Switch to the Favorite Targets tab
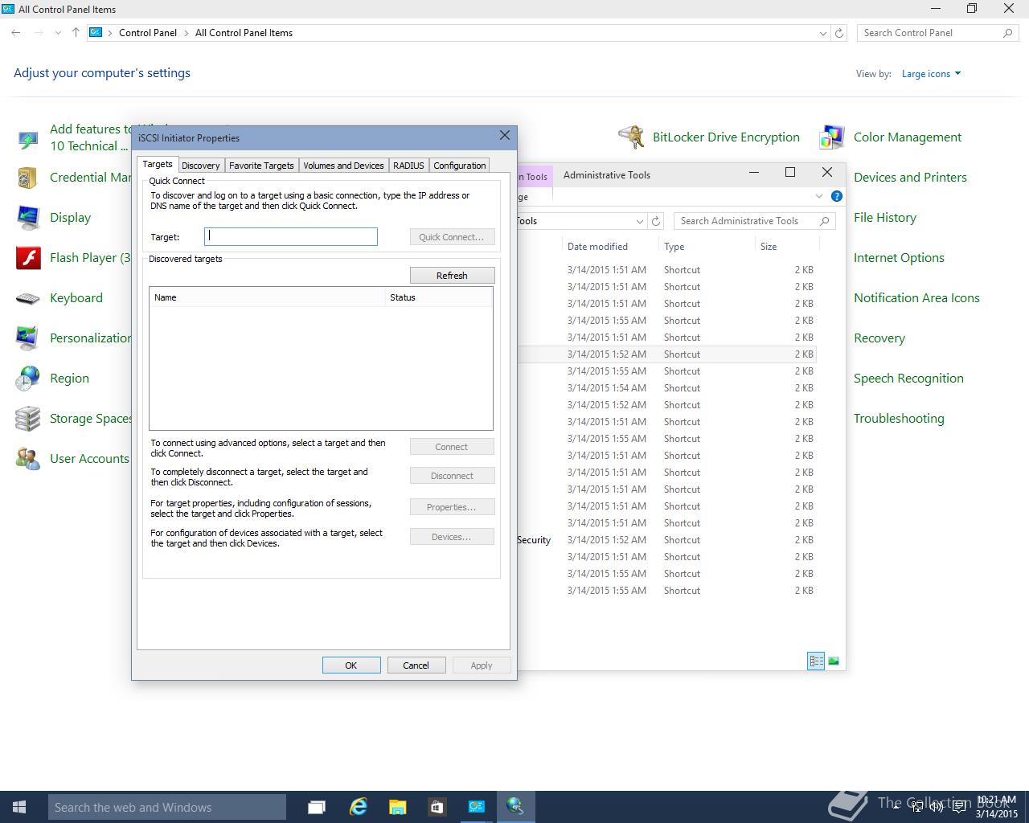Viewport: 1029px width, 823px height. (x=261, y=166)
